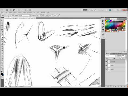Open the CS Live menu

(x=113, y=10)
